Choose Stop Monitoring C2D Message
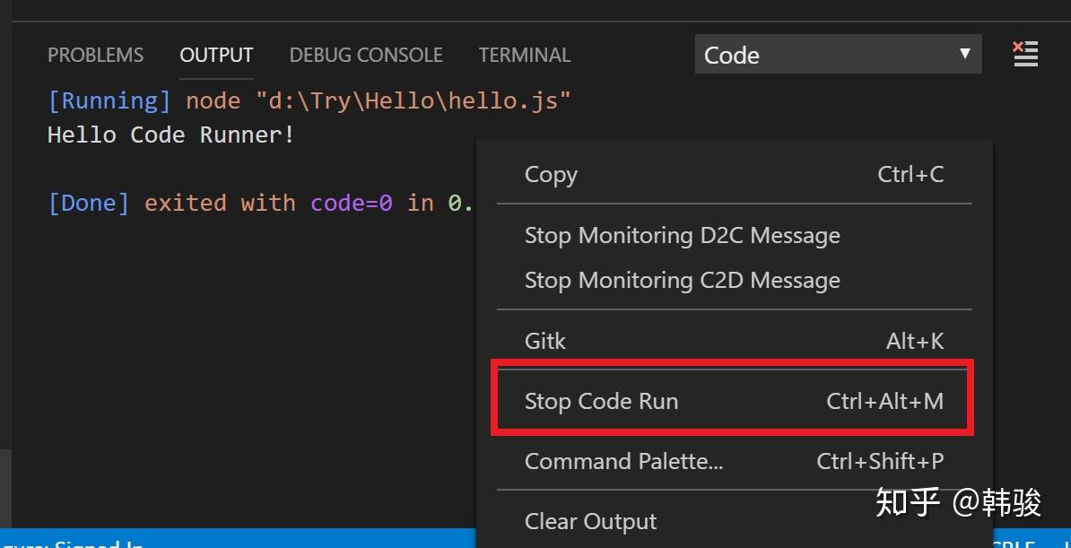 (x=682, y=280)
